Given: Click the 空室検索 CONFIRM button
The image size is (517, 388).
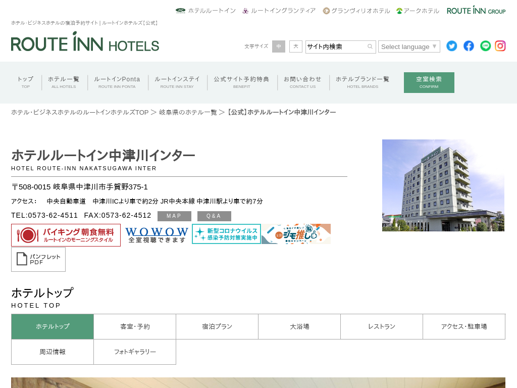Looking at the screenshot, I should click(429, 82).
